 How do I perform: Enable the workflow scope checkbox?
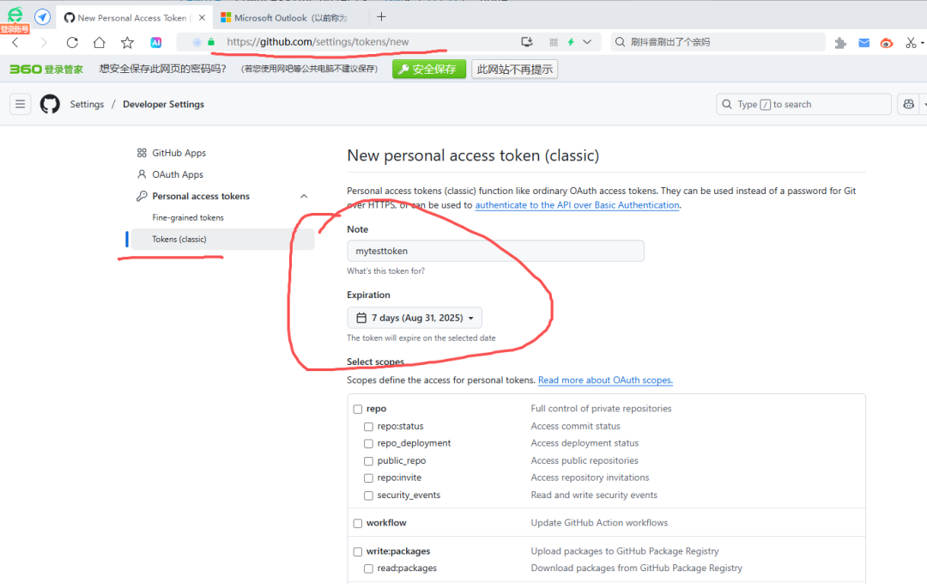click(358, 523)
